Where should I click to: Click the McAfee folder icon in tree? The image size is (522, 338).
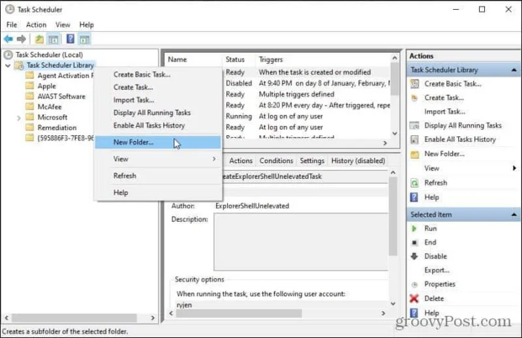[30, 106]
